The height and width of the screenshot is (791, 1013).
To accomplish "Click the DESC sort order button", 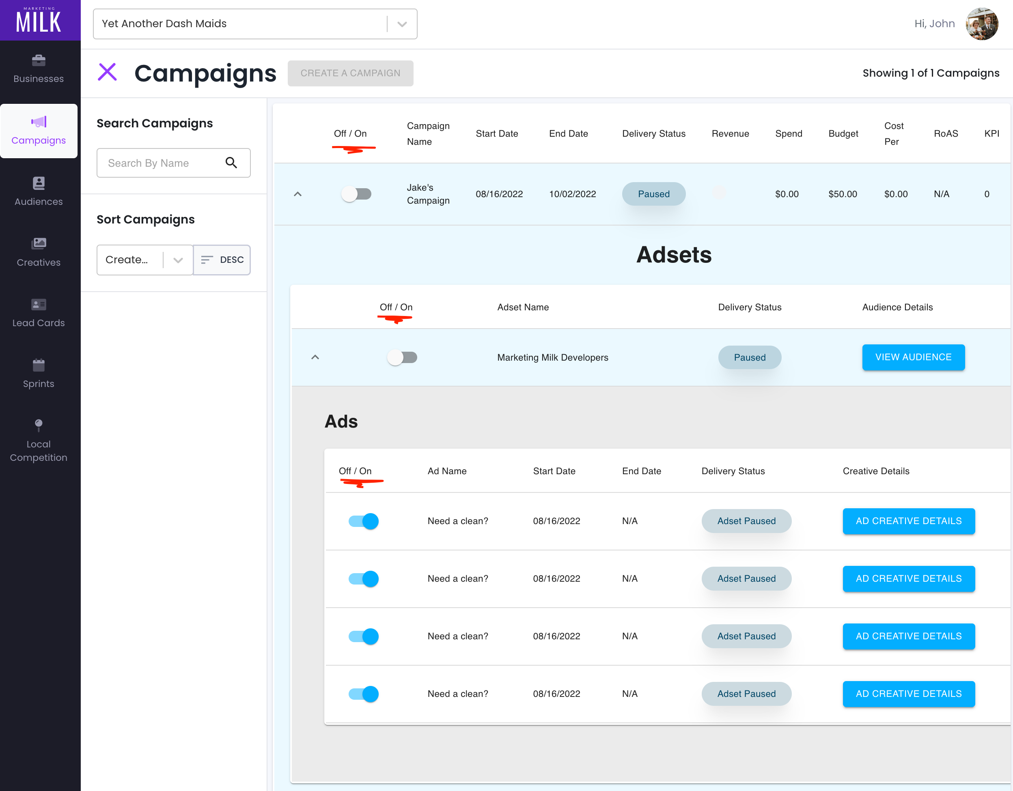I will (222, 260).
